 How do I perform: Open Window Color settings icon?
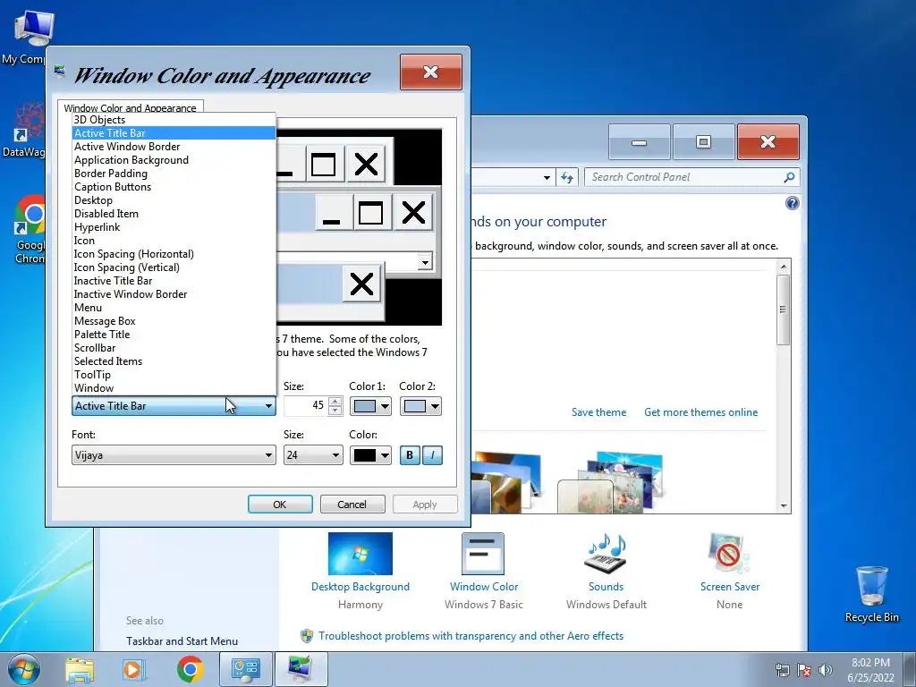(x=483, y=553)
